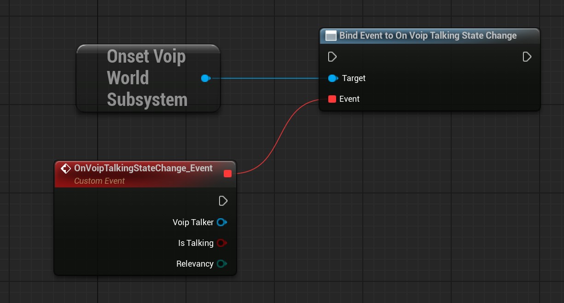The height and width of the screenshot is (303, 564).
Task: Click the red Event delegate input pin
Action: point(332,99)
